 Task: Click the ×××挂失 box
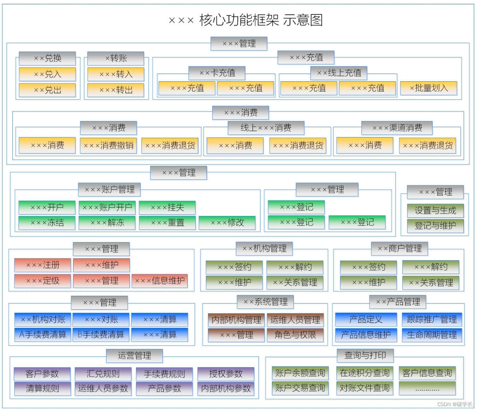click(x=167, y=207)
